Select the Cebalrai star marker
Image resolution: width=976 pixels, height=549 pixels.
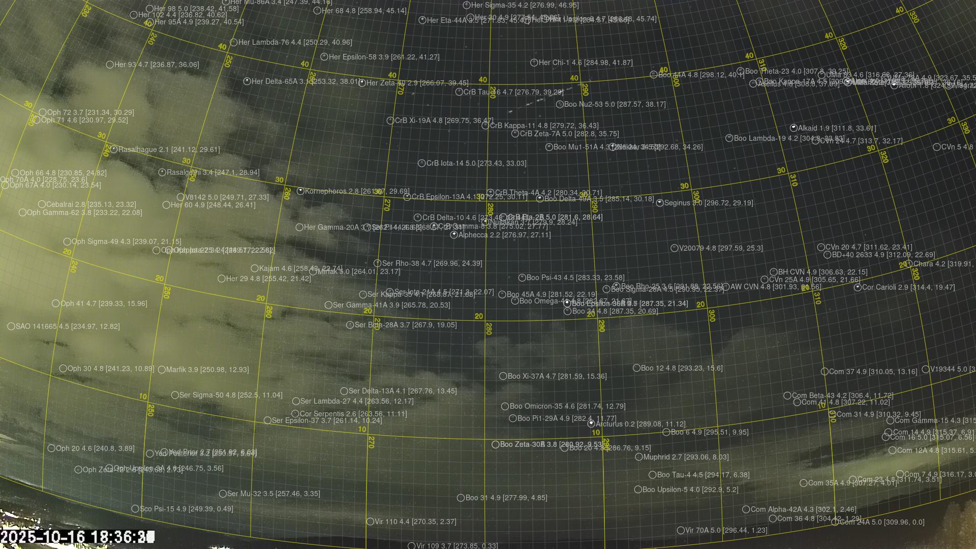click(x=42, y=204)
